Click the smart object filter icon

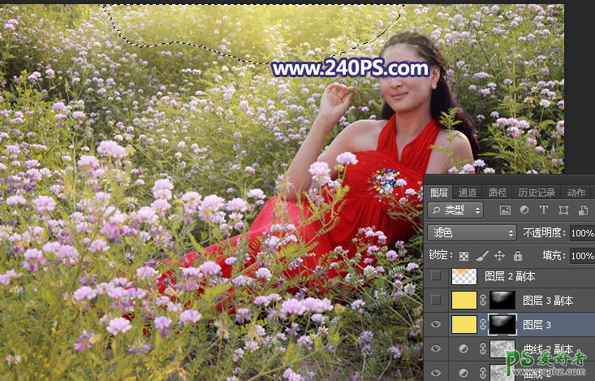coord(583,210)
